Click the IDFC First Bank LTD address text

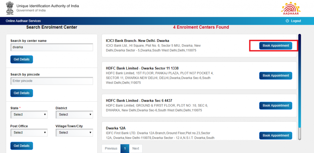click(x=160, y=136)
